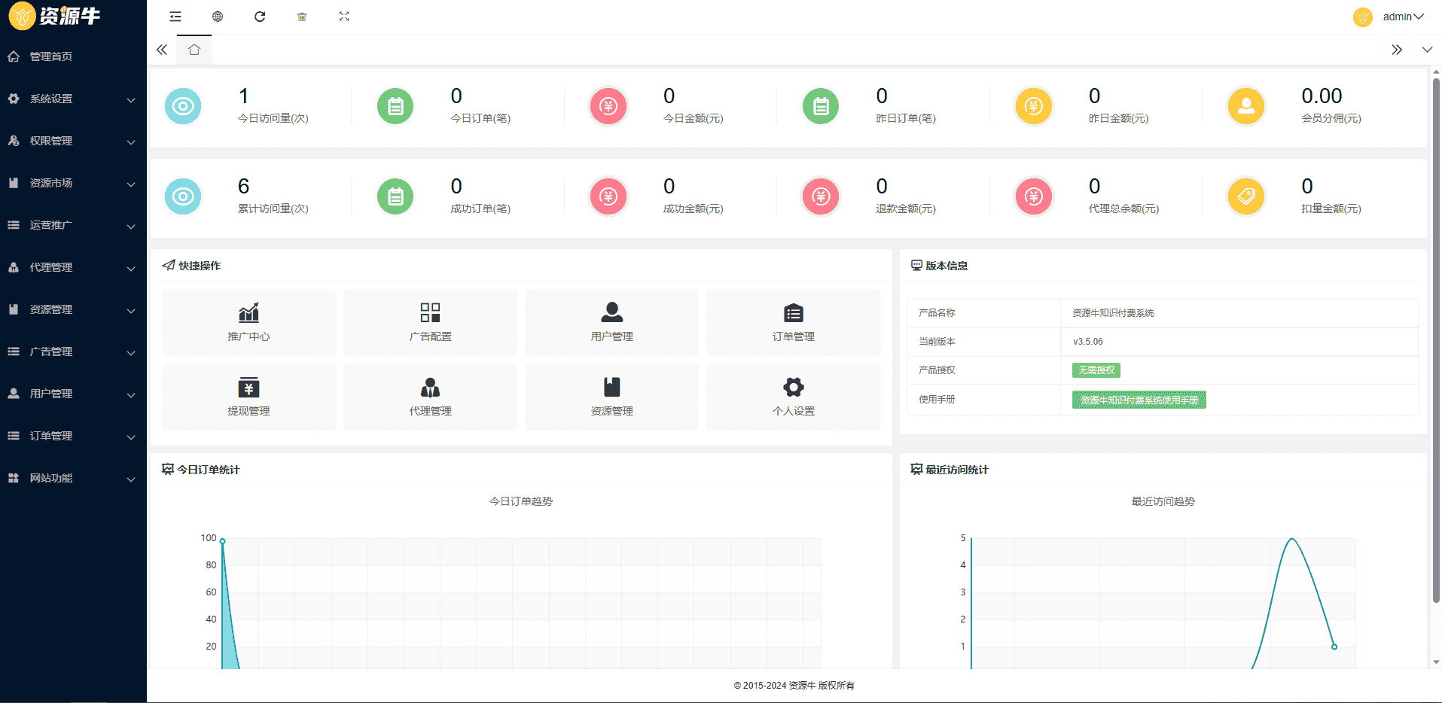Open the 广告配置 quick action
The height and width of the screenshot is (703, 1442).
click(x=430, y=322)
